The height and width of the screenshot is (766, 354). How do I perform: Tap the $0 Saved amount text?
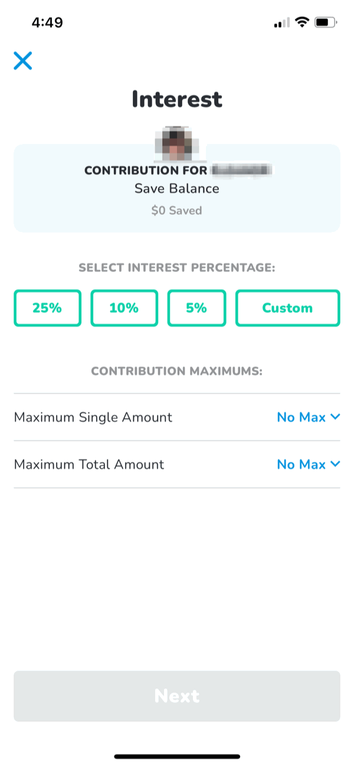pyautogui.click(x=177, y=210)
